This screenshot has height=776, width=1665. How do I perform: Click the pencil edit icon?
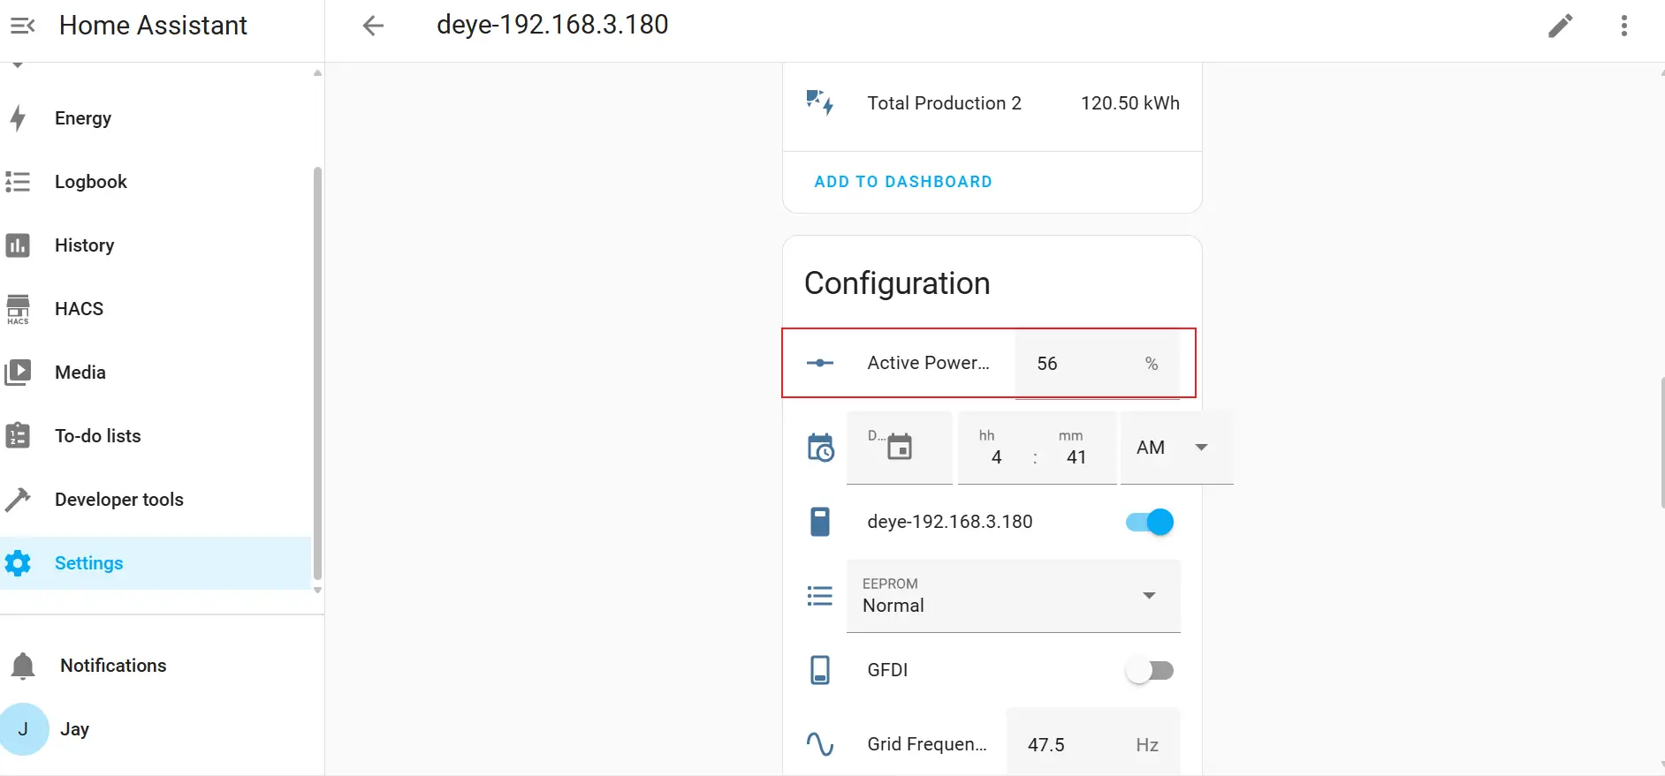point(1560,26)
